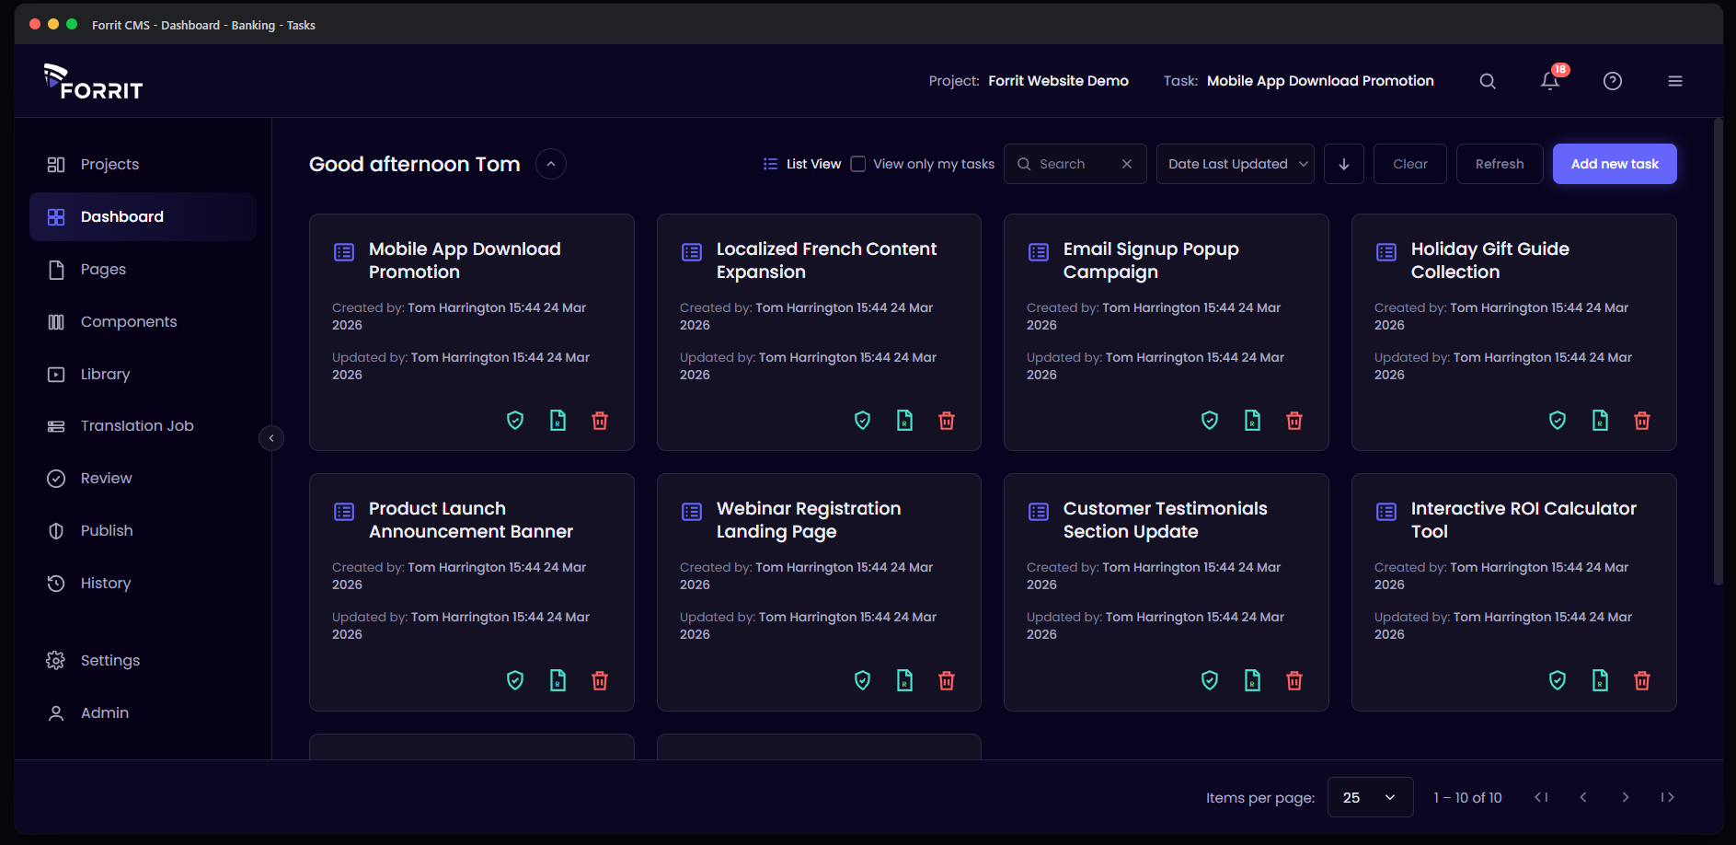Open History in sidebar
This screenshot has width=1736, height=845.
tap(143, 584)
